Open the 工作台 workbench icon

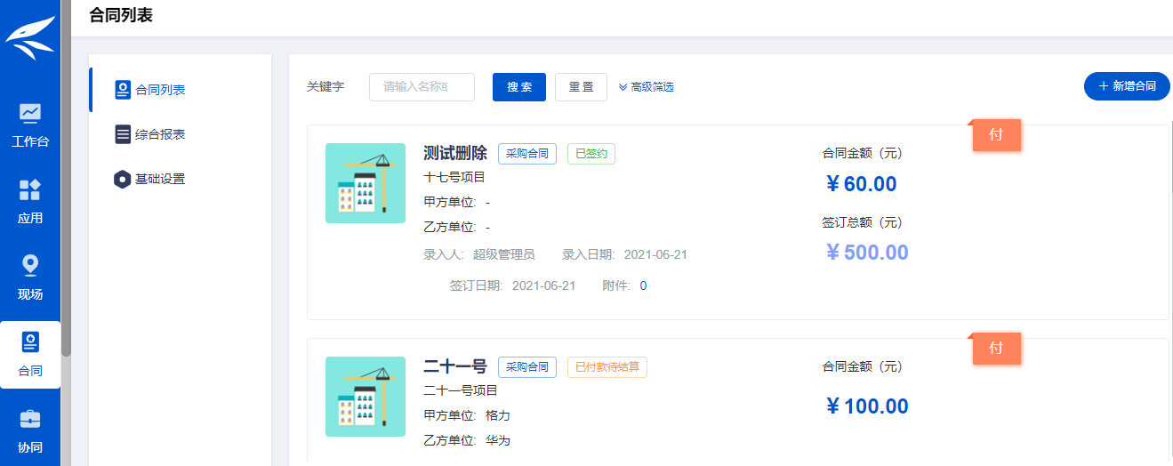(x=30, y=113)
